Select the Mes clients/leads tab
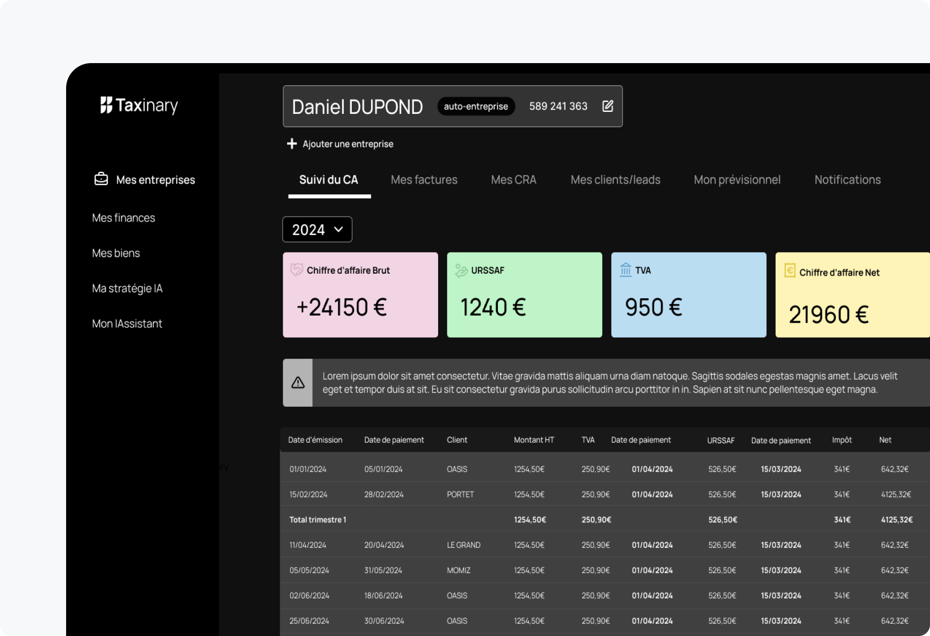This screenshot has height=636, width=930. coord(615,180)
